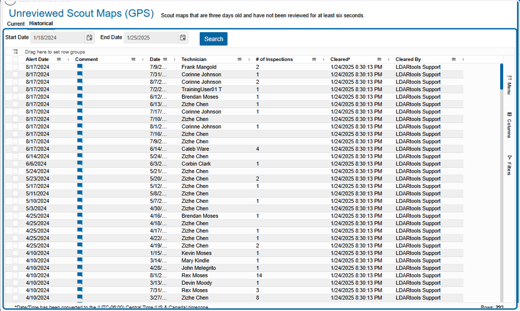Check the Mary Kindle row checkbox

16,260
